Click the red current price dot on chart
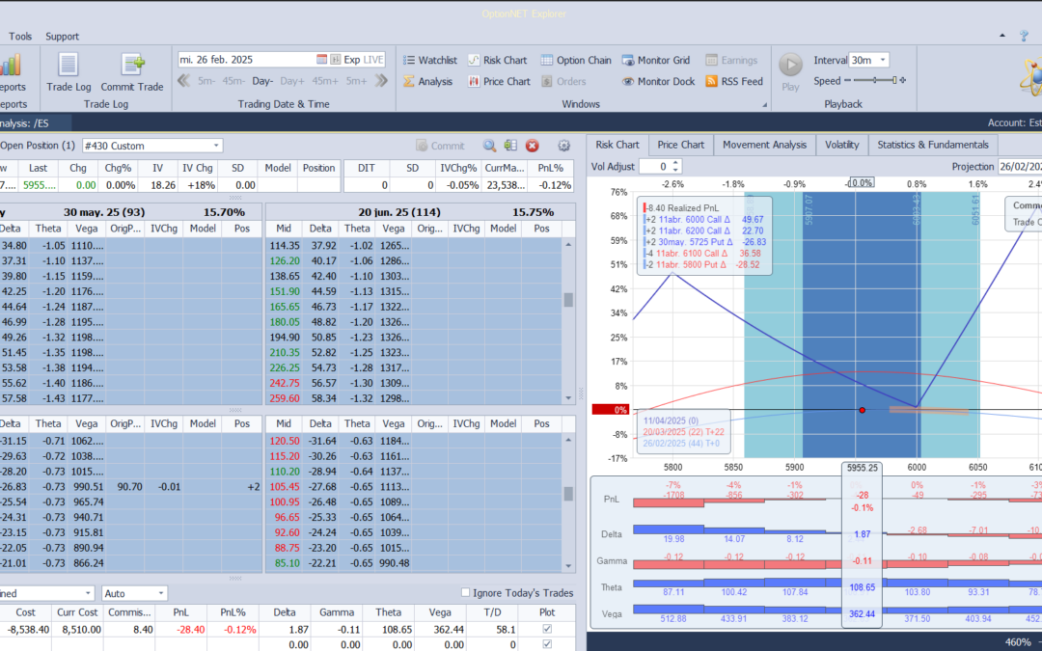This screenshot has width=1042, height=651. point(862,410)
